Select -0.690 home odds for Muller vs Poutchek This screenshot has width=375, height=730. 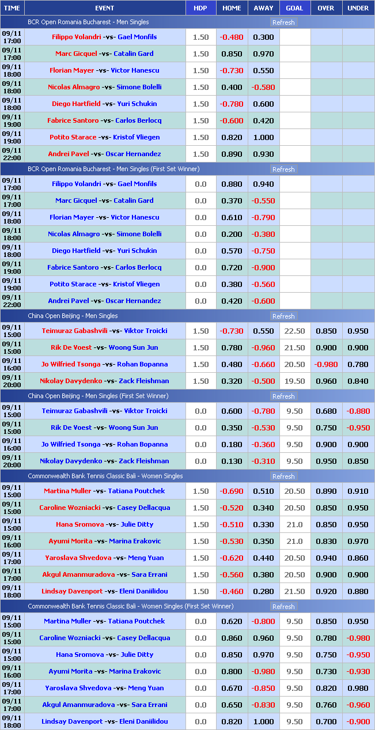coord(232,491)
